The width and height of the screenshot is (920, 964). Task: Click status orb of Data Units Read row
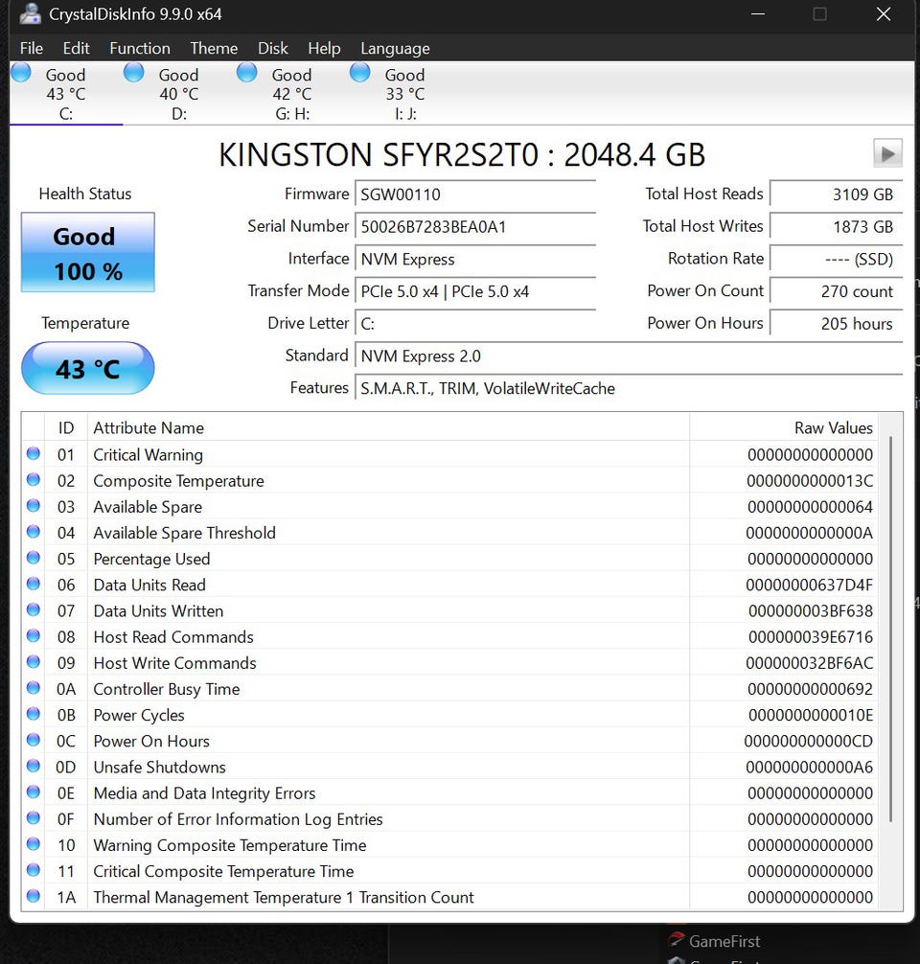pyautogui.click(x=34, y=584)
